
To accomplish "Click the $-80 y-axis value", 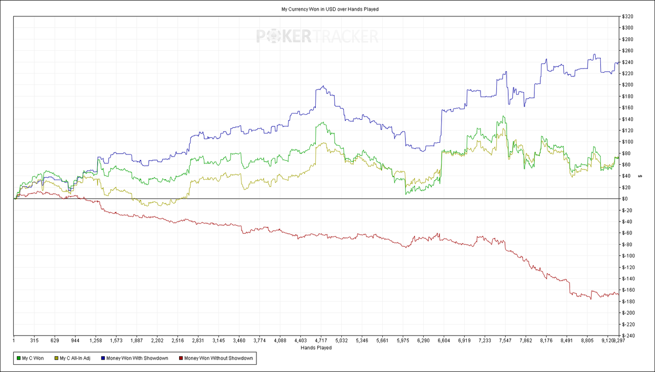I will pos(626,245).
